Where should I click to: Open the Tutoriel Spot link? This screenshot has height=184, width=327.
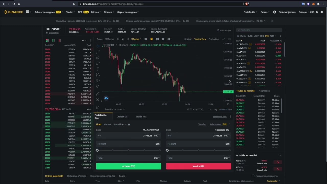224,30
